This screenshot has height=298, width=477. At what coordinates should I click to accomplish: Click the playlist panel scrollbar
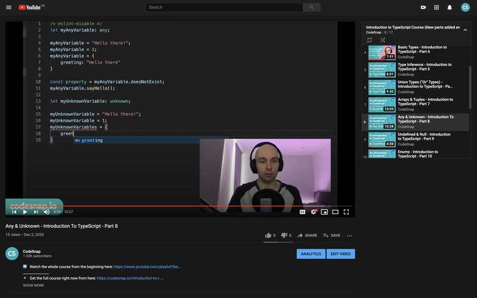point(470,87)
